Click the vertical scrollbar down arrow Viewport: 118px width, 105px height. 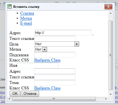pos(111,94)
